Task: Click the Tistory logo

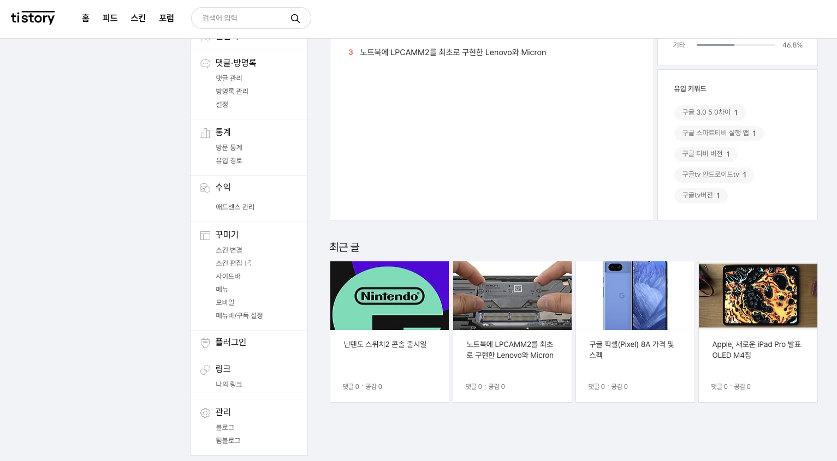Action: 33,18
